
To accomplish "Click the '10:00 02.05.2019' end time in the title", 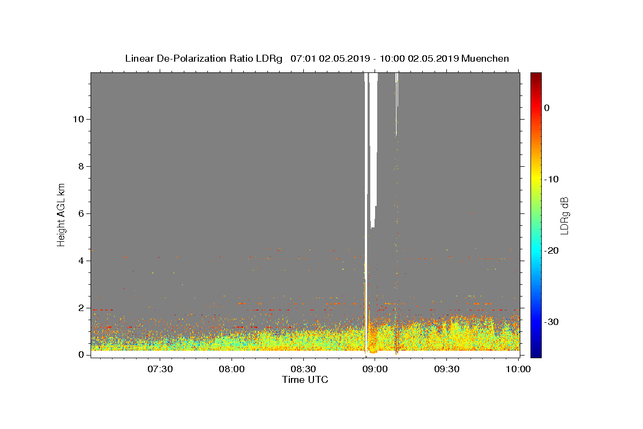I will (418, 58).
